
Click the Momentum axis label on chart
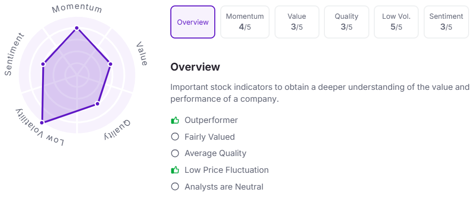[77, 9]
